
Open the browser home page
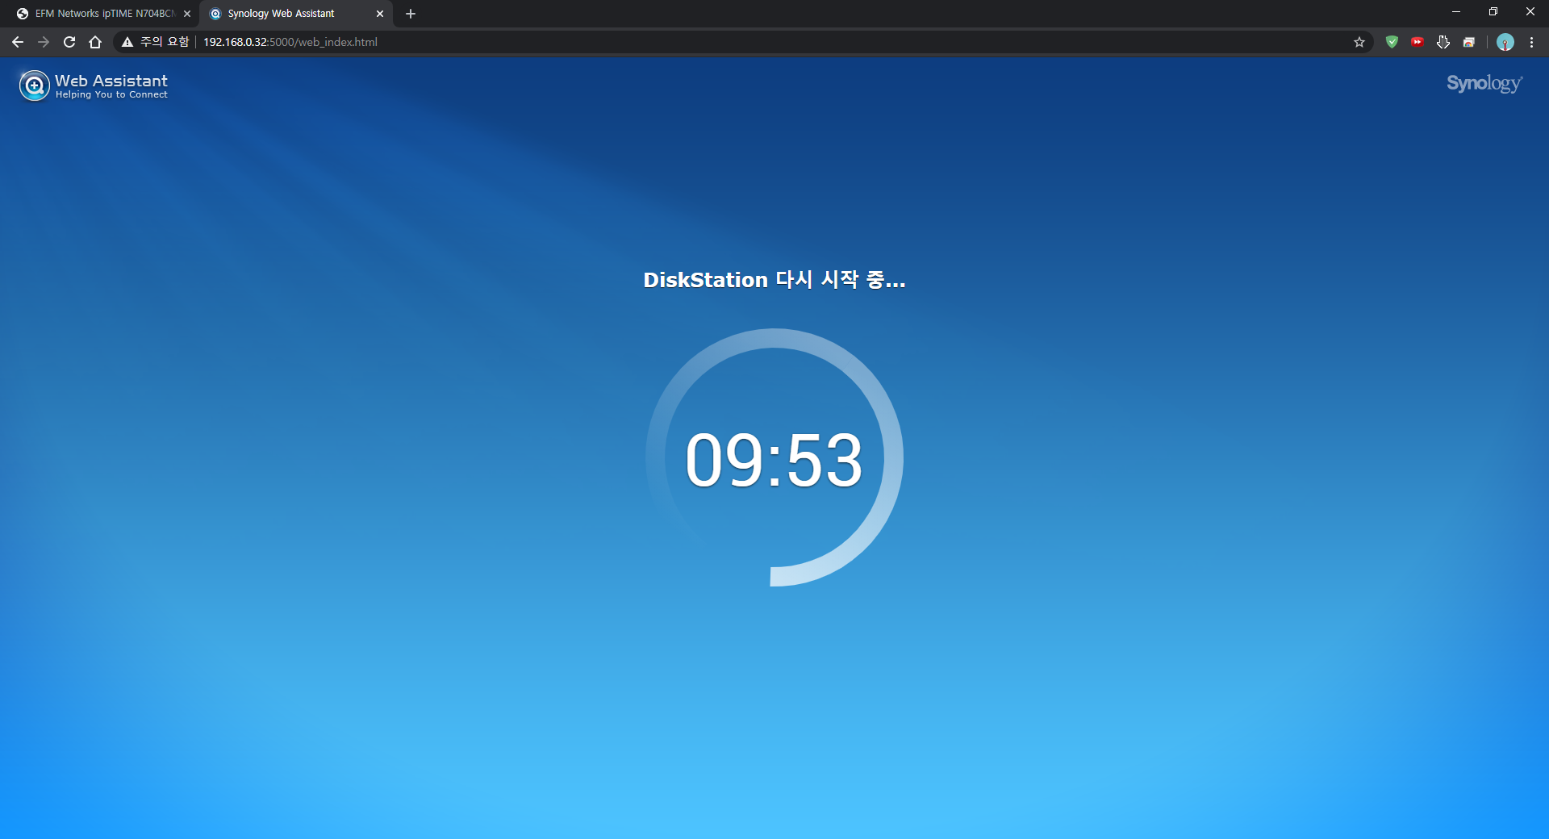coord(95,42)
